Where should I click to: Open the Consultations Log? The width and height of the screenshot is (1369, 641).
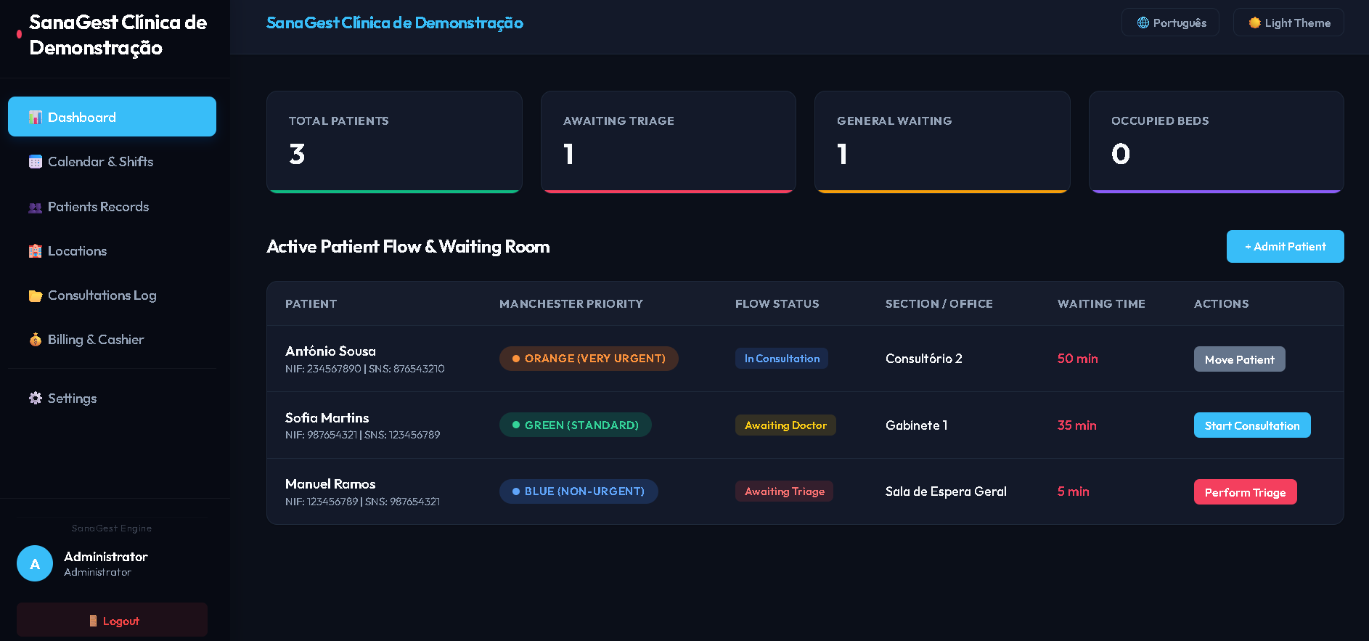pos(112,295)
